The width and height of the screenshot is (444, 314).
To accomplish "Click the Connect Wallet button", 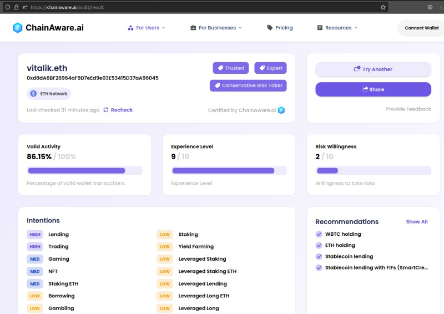I will pos(421,28).
